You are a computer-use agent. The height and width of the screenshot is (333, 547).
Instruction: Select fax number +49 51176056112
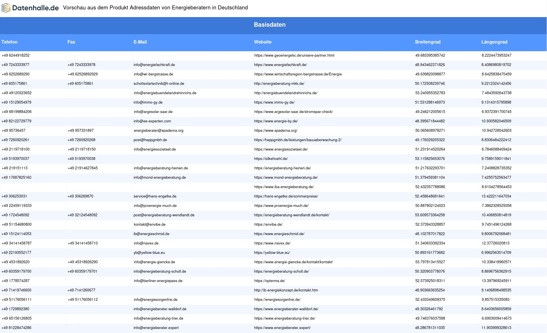point(83,300)
